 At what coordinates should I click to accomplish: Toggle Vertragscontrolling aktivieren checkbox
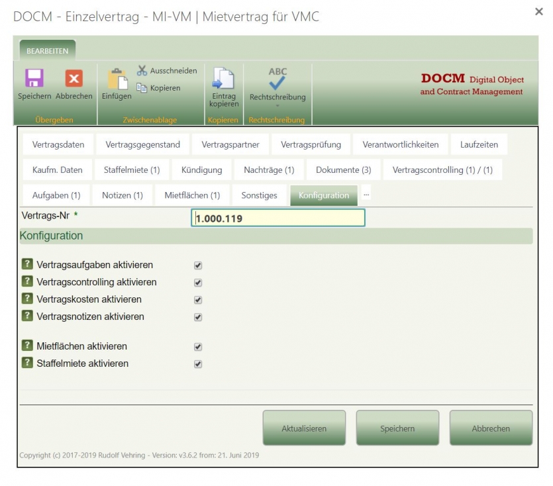198,283
